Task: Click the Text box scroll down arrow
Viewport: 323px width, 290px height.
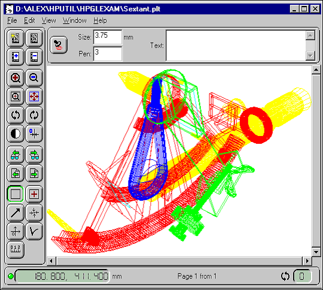Action: pos(310,56)
